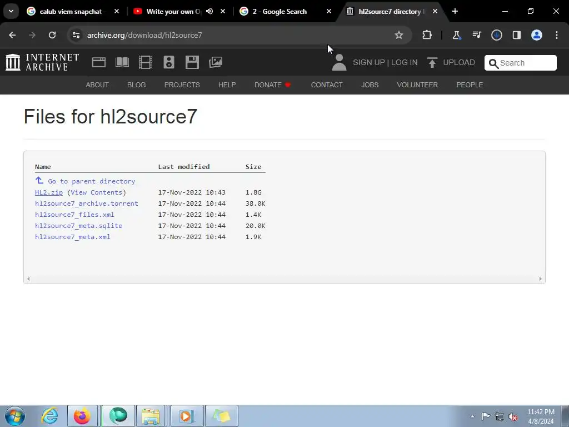
Task: Bookmark this page with the star
Action: [399, 35]
